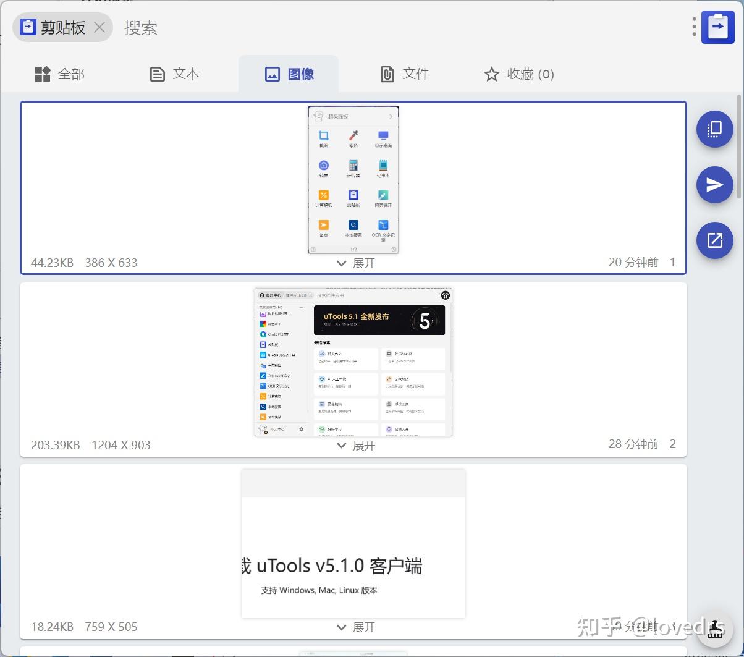Click the document icon on the 文本 tab
The image size is (744, 657).
156,74
